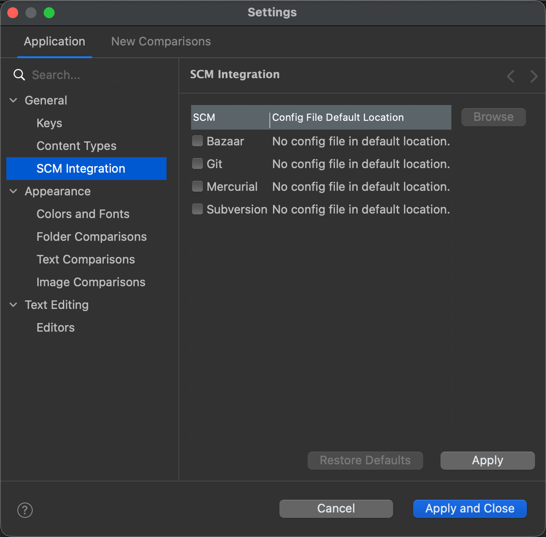Enable the Subversion checkbox
Image resolution: width=546 pixels, height=537 pixels.
click(197, 209)
